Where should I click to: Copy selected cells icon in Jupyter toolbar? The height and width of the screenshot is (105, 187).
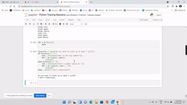pos(38,24)
